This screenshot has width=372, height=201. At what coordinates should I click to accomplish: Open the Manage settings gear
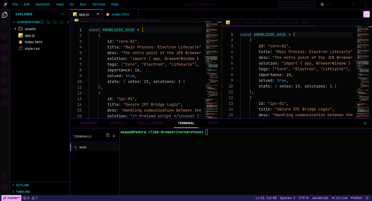(x=5, y=187)
